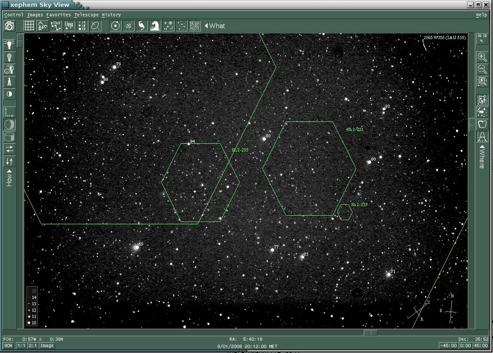Click the flip left-right arrows icon
493x353 pixels.
tap(9, 149)
